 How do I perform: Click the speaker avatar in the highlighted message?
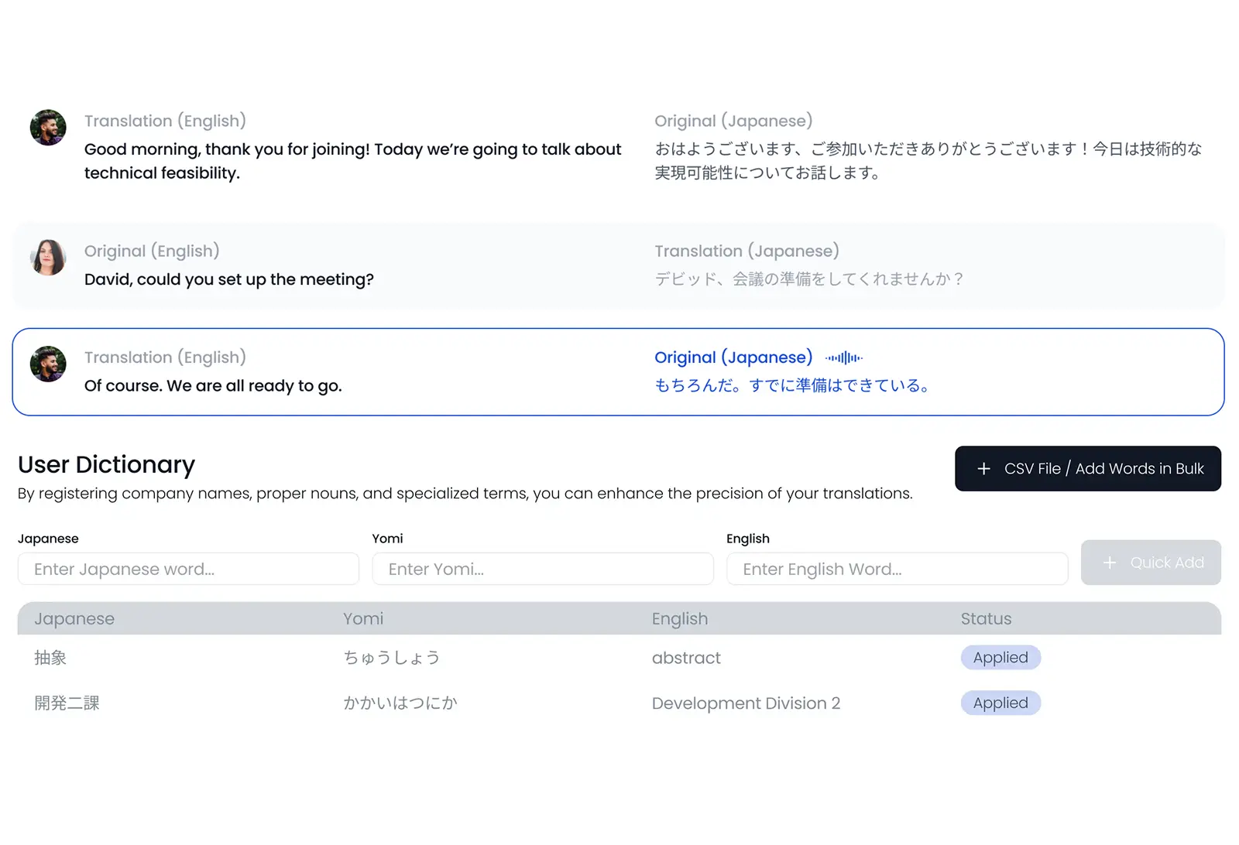(48, 364)
